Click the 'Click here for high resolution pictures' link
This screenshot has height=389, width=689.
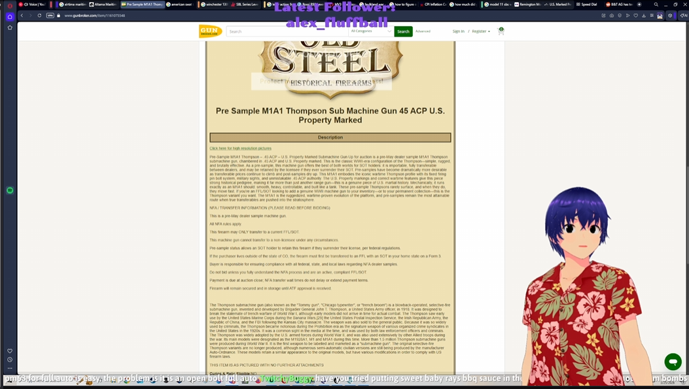pyautogui.click(x=240, y=148)
